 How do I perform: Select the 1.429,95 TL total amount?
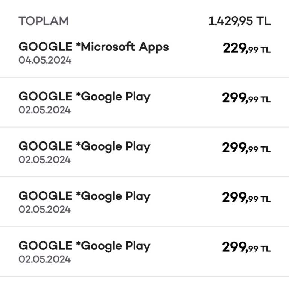coord(239,21)
